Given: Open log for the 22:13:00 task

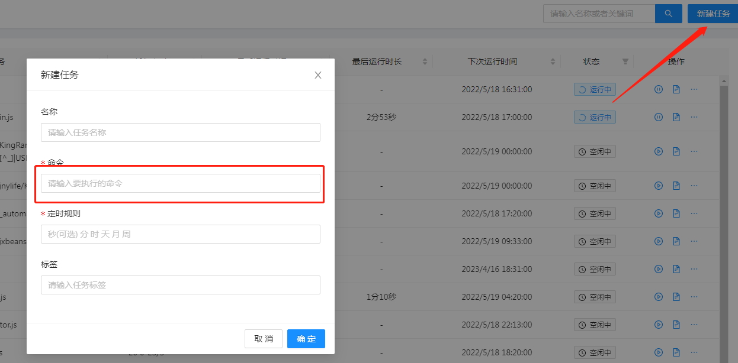Looking at the screenshot, I should click(x=676, y=325).
